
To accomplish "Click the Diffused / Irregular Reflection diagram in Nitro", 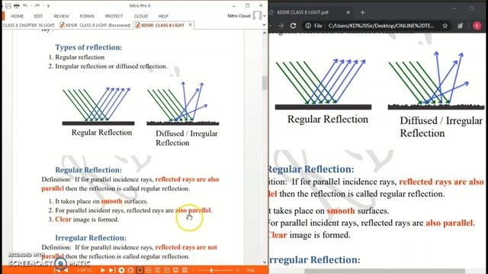I will (x=183, y=104).
